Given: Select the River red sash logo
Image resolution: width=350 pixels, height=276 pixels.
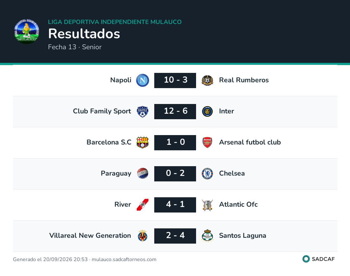Looking at the screenshot, I should (143, 205).
